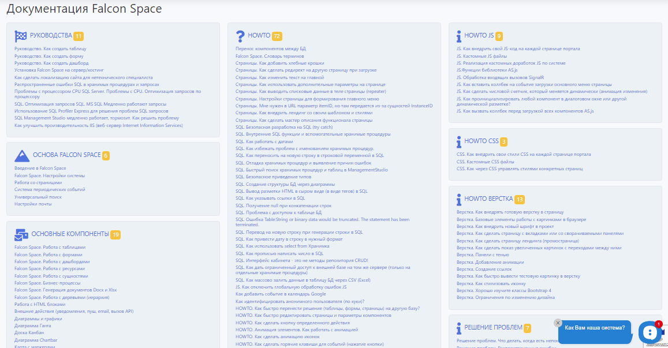The image size is (668, 348).
Task: Open 'Руководство. Как создать таблицу'
Action: click(50, 49)
